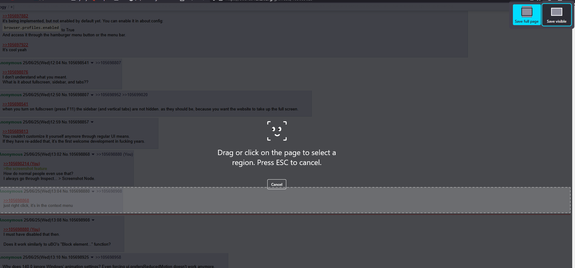Viewport: 575px width, 268px height.
Task: Click the Save visible button
Action: point(557,15)
